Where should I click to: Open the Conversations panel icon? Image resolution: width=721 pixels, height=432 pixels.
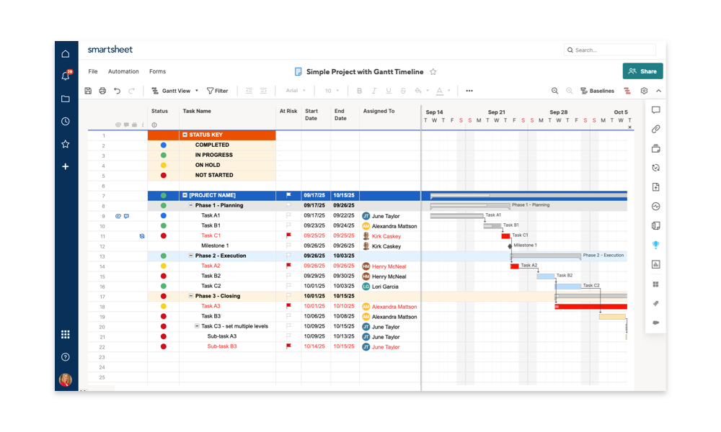click(x=655, y=109)
